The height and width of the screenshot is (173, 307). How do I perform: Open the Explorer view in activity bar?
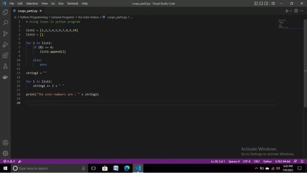pyautogui.click(x=5, y=12)
